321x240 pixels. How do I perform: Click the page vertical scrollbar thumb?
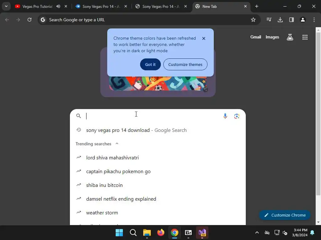point(318,114)
